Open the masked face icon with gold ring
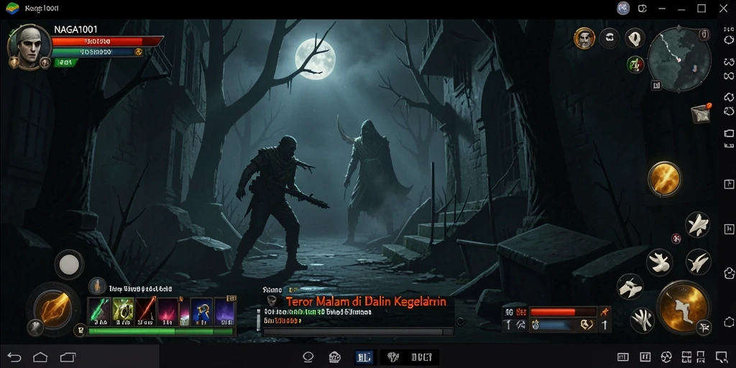Image resolution: width=736 pixels, height=368 pixels. (584, 38)
